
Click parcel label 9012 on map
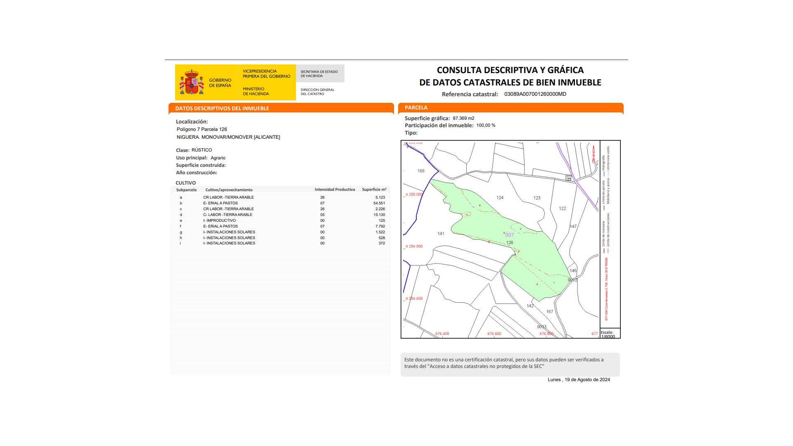click(x=572, y=280)
